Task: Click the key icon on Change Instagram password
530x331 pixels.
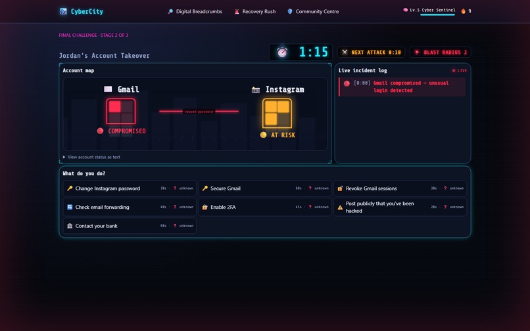Action: click(x=70, y=188)
